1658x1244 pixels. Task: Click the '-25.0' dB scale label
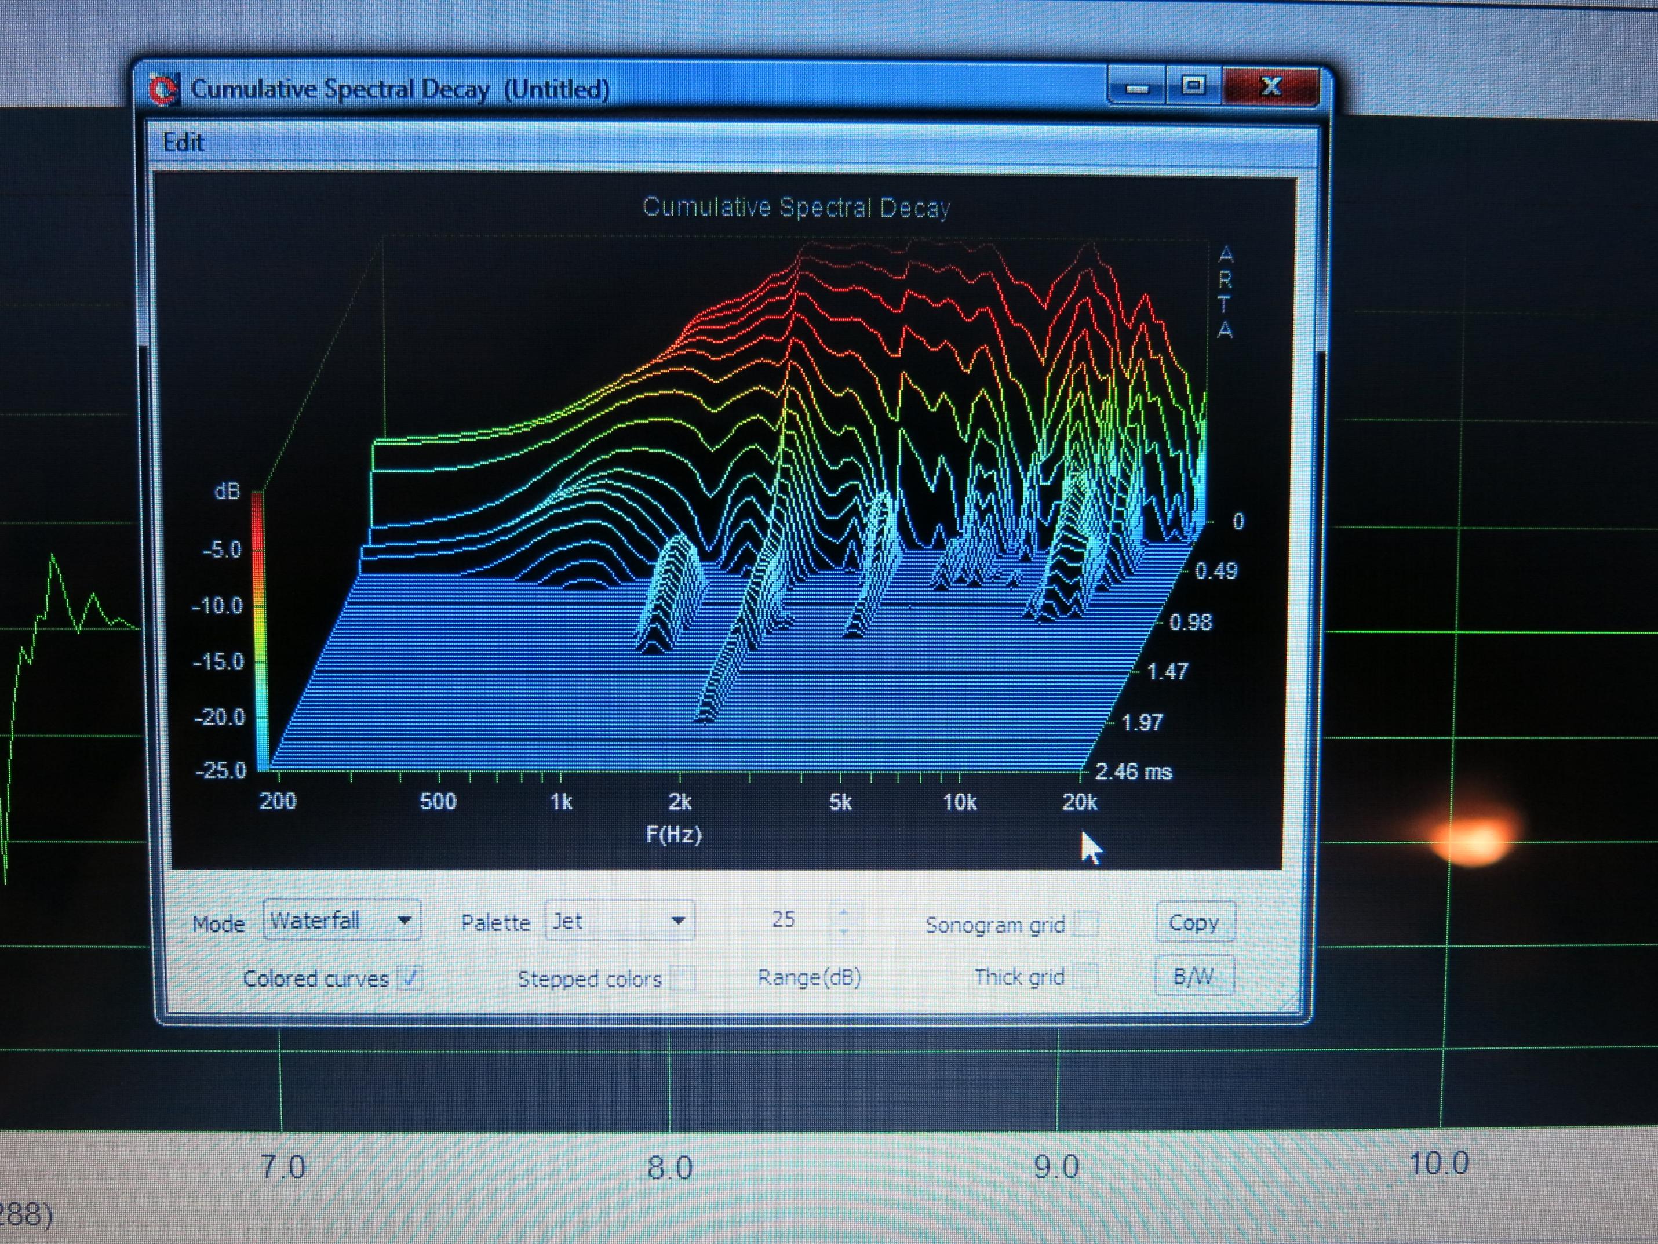(221, 770)
